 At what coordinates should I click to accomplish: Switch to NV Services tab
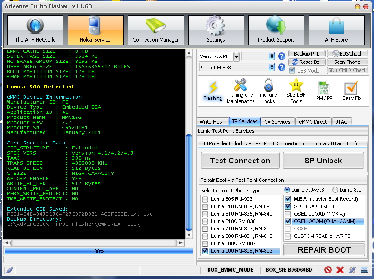[x=278, y=122]
